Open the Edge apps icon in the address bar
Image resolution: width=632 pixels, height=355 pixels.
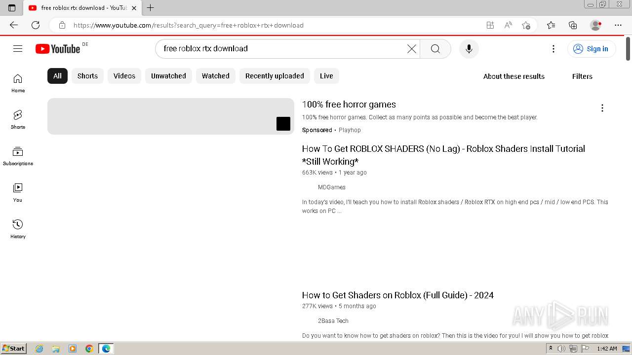tap(490, 25)
